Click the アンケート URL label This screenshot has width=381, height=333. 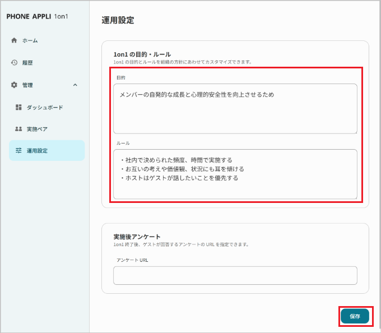(x=132, y=260)
